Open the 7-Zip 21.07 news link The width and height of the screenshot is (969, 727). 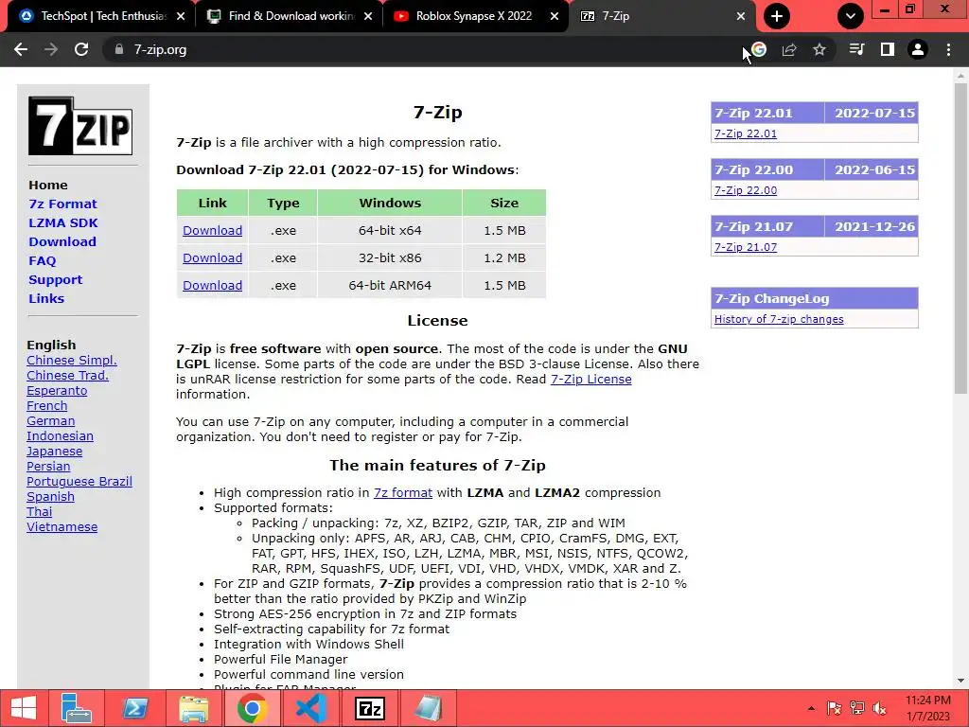click(x=746, y=247)
